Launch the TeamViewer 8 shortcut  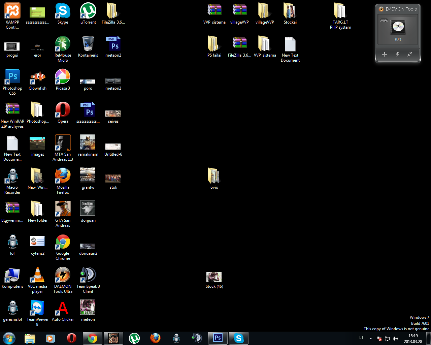point(37,313)
